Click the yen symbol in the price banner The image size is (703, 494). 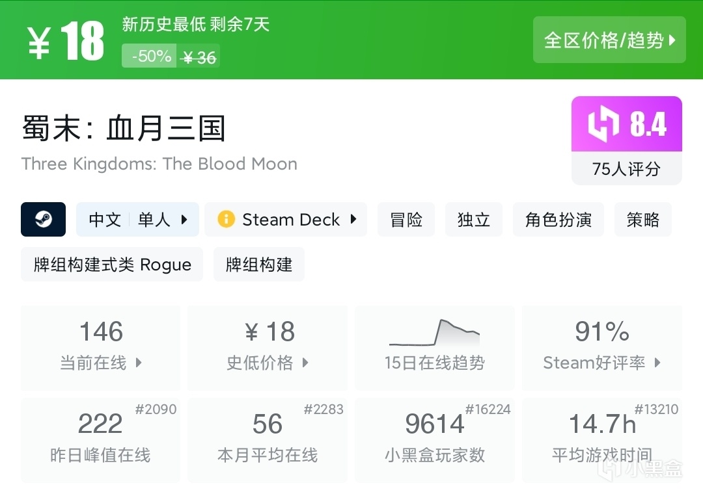39,43
